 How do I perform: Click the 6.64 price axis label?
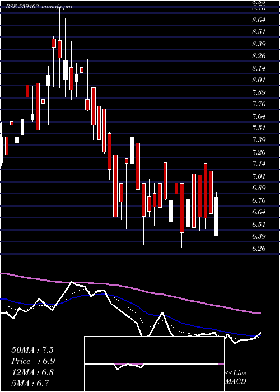click(259, 212)
